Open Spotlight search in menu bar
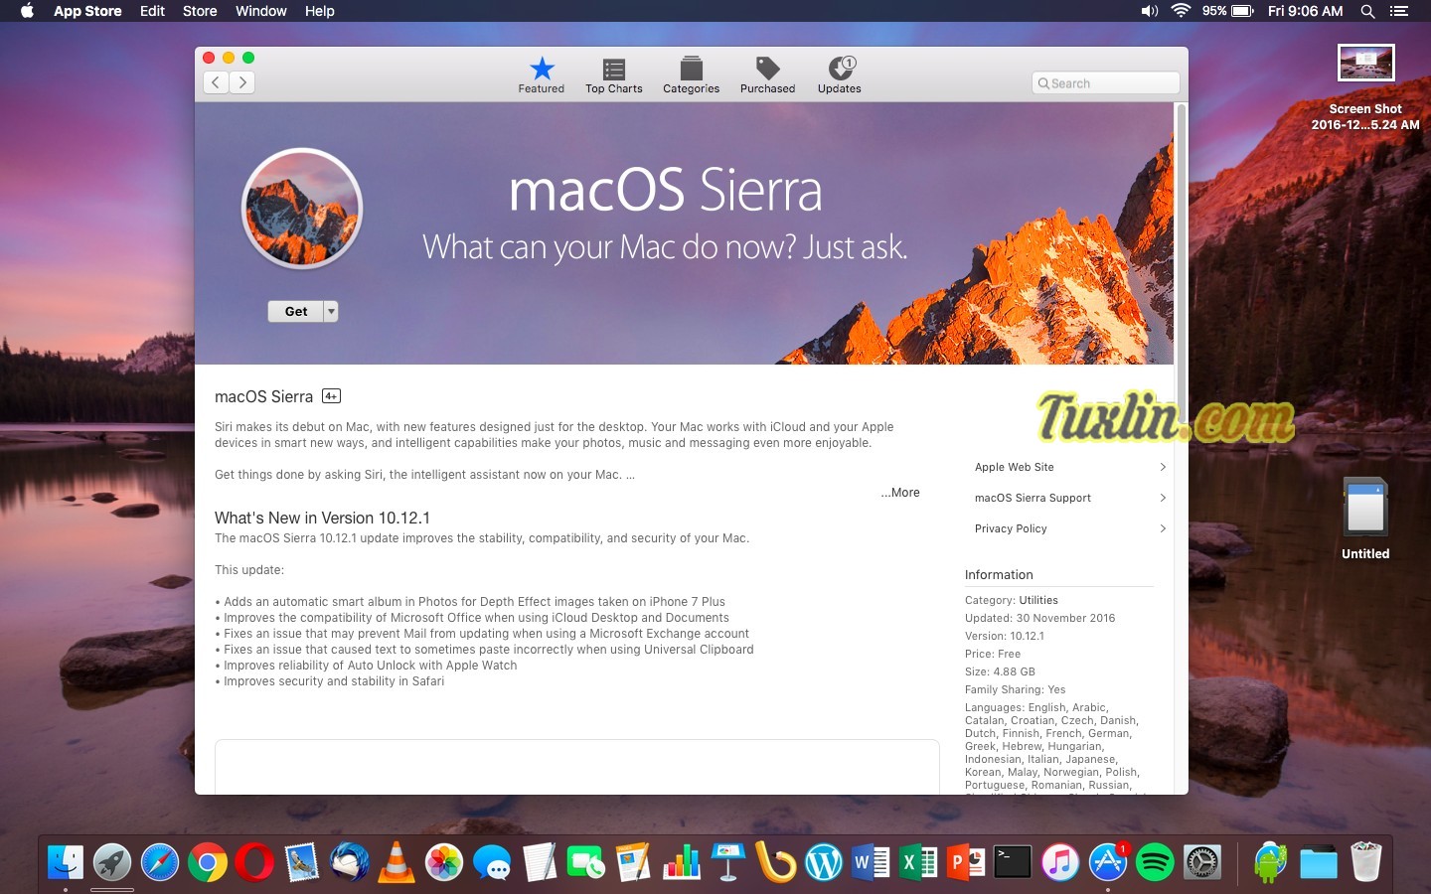 click(1367, 11)
